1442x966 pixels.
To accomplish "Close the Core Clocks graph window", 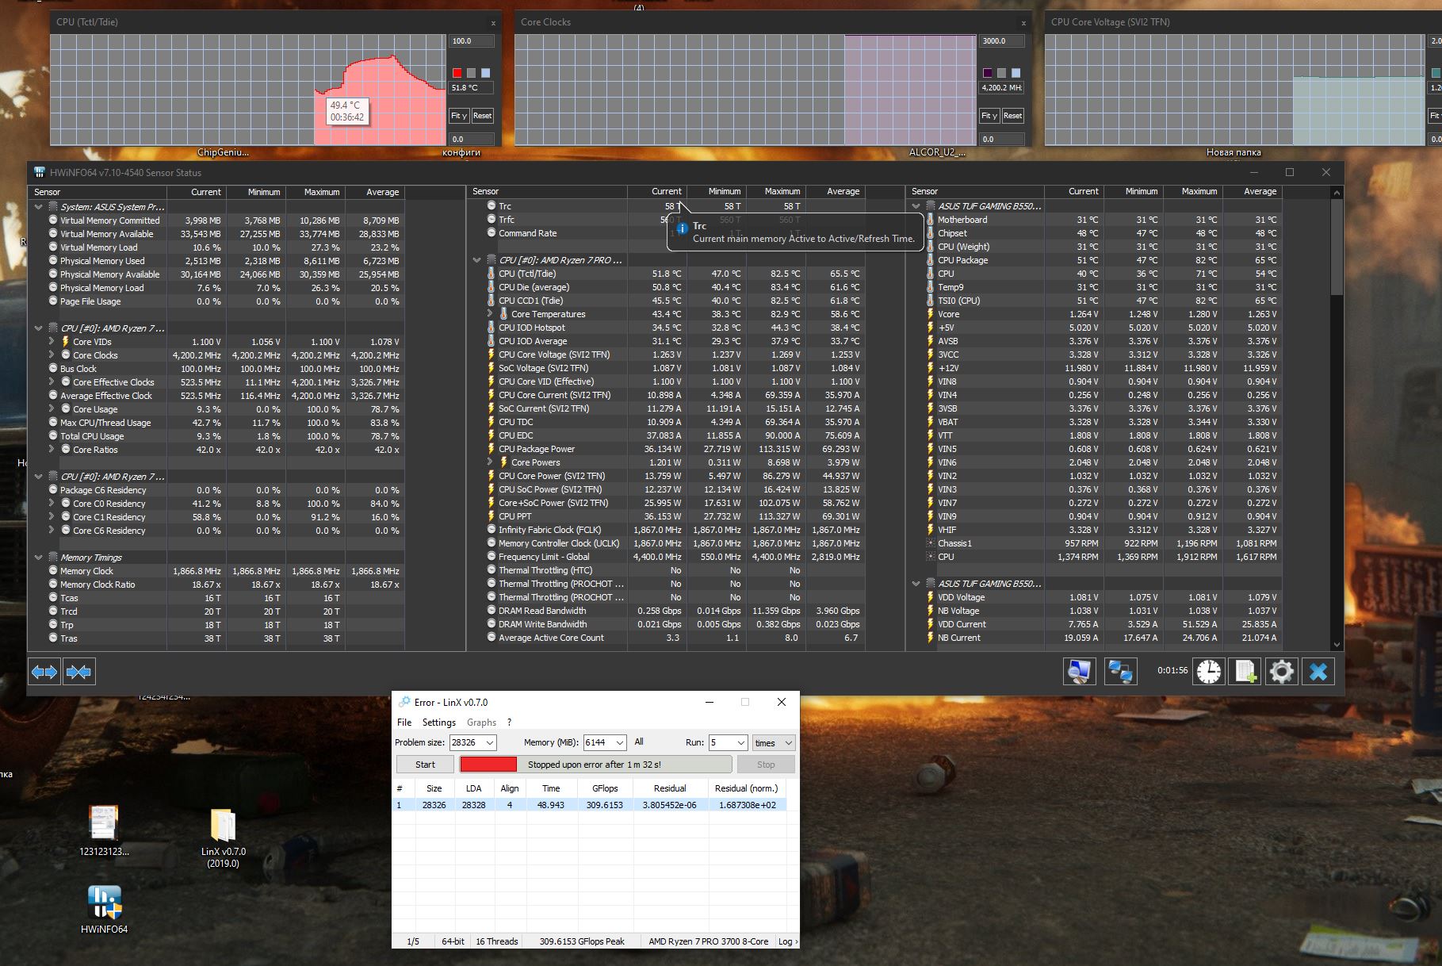I will [1023, 23].
